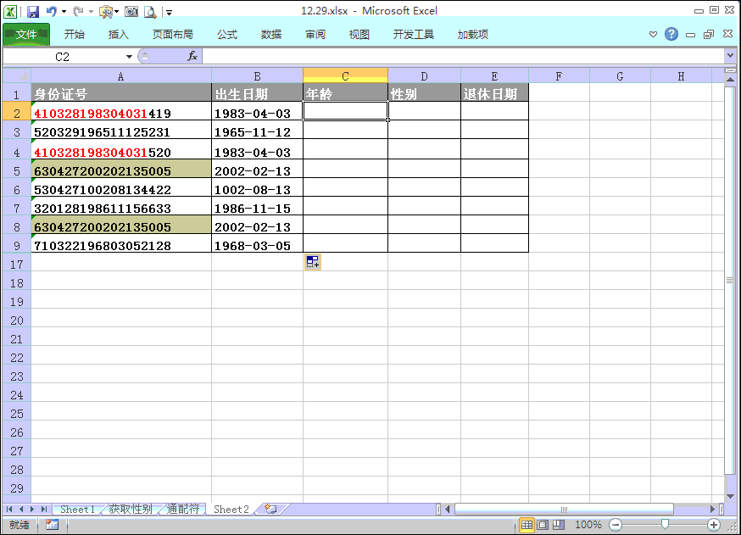
Task: Select cell with 身份证号 header
Action: pyautogui.click(x=121, y=94)
